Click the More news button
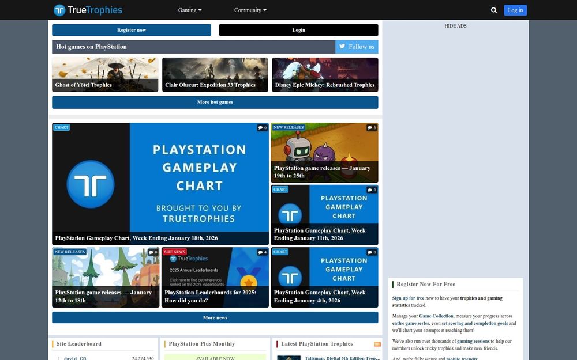 click(x=215, y=317)
